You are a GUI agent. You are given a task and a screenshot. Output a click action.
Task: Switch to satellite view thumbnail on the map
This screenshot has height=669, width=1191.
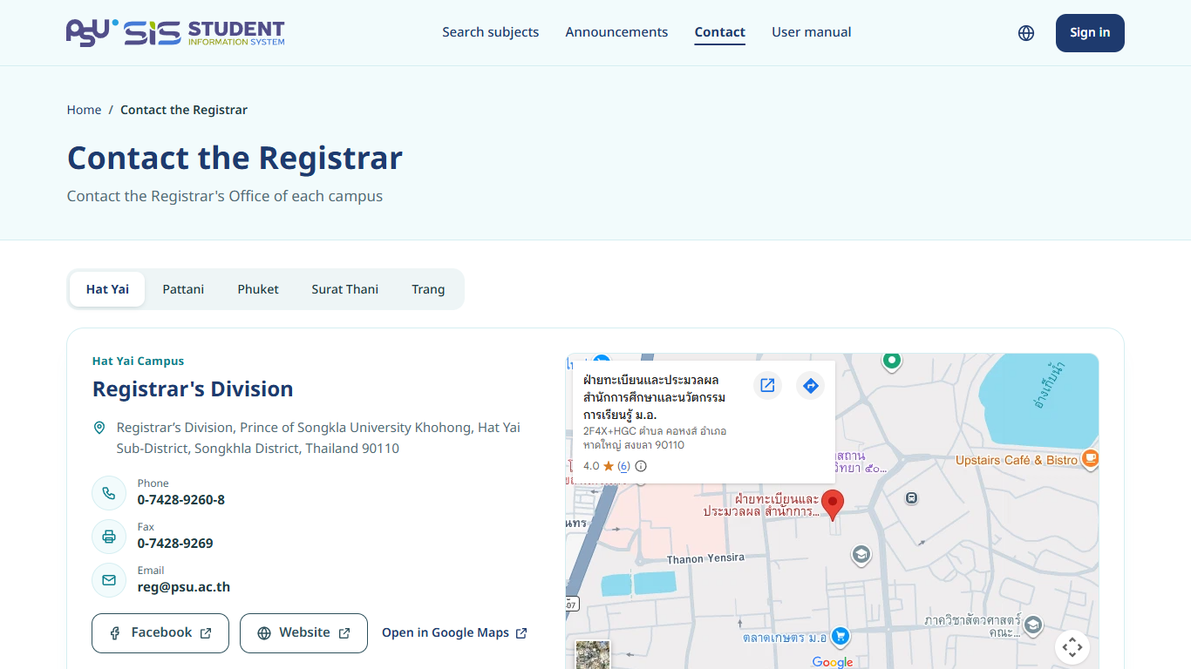(593, 655)
